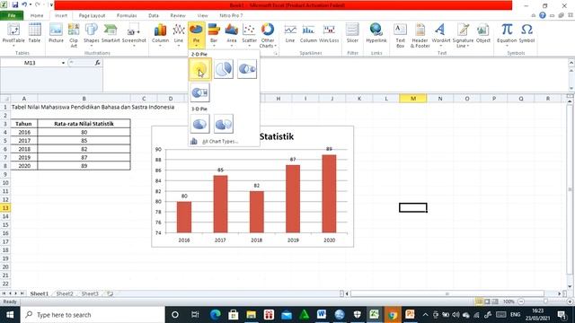Click the 2020 bar in chart

(x=329, y=194)
